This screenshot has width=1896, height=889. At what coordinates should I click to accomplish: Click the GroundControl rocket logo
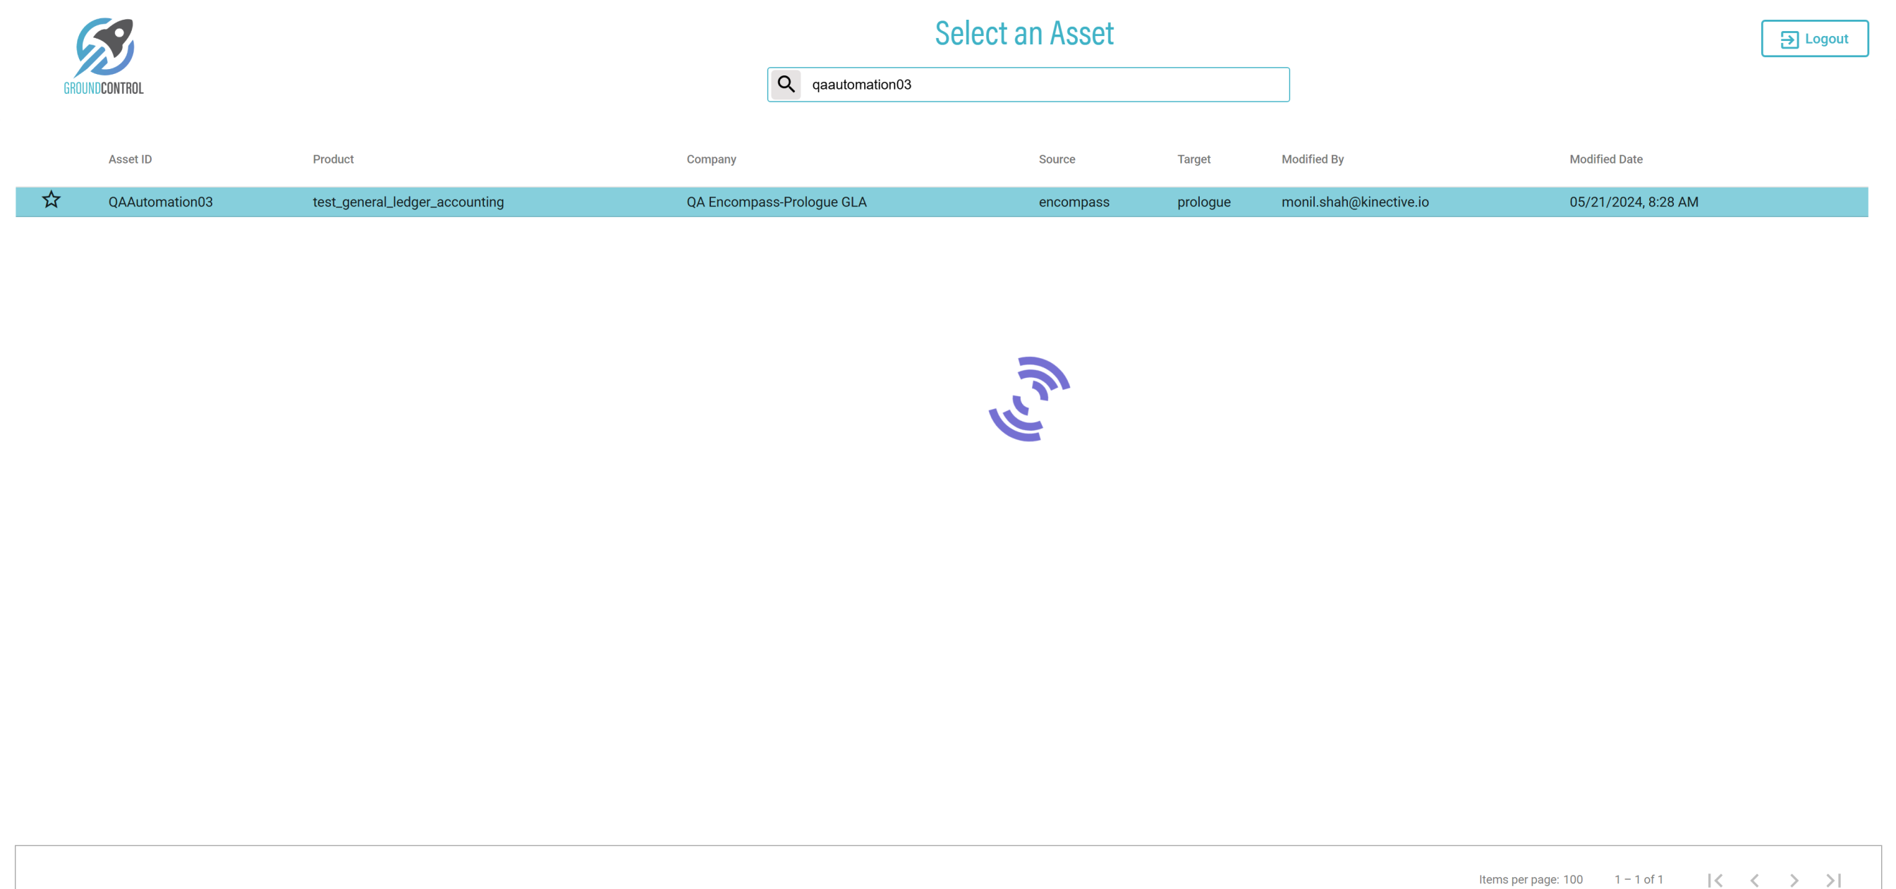104,56
